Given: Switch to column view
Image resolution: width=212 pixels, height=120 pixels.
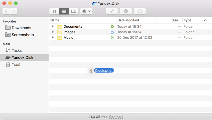Looking at the screenshot, I should 74,11.
